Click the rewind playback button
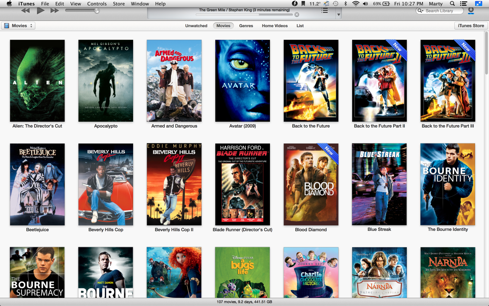 pyautogui.click(x=25, y=11)
